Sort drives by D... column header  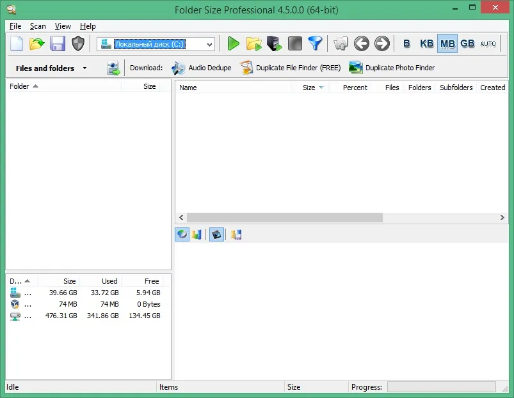coord(22,281)
